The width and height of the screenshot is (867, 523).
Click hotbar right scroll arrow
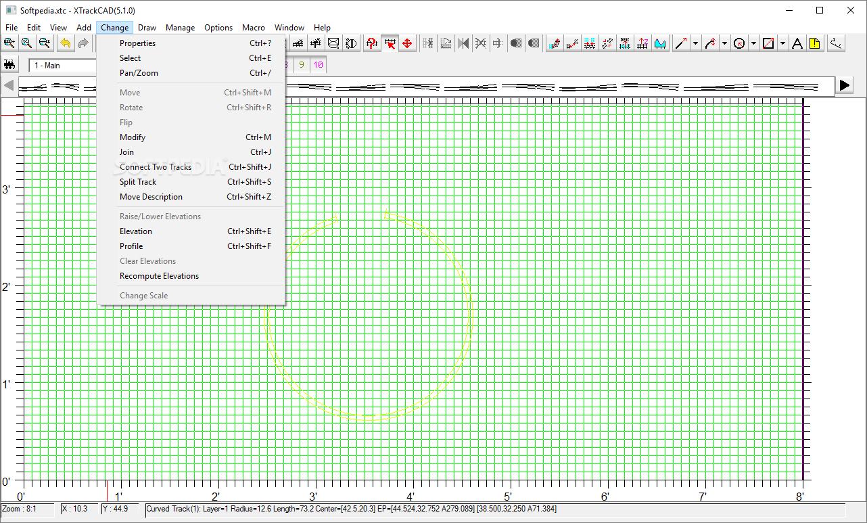[x=845, y=85]
